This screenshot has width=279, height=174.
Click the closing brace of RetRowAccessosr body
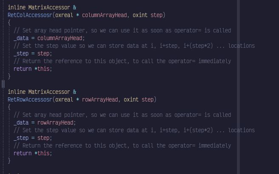point(9,161)
